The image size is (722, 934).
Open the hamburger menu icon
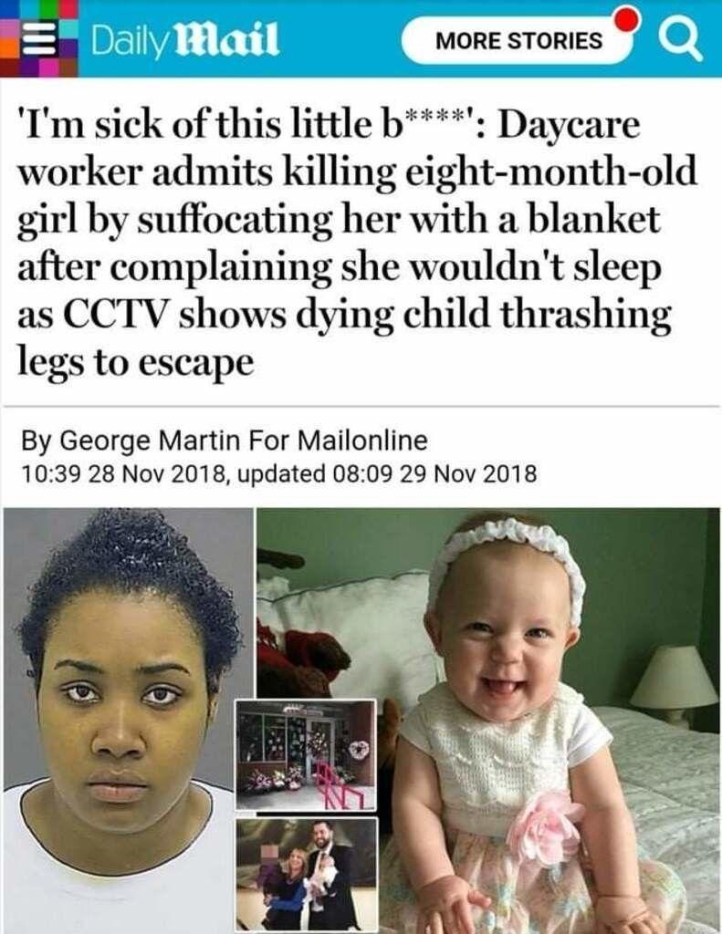[x=38, y=39]
